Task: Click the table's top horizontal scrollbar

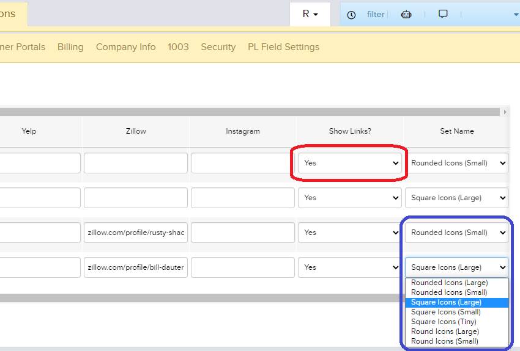Action: tap(250, 112)
